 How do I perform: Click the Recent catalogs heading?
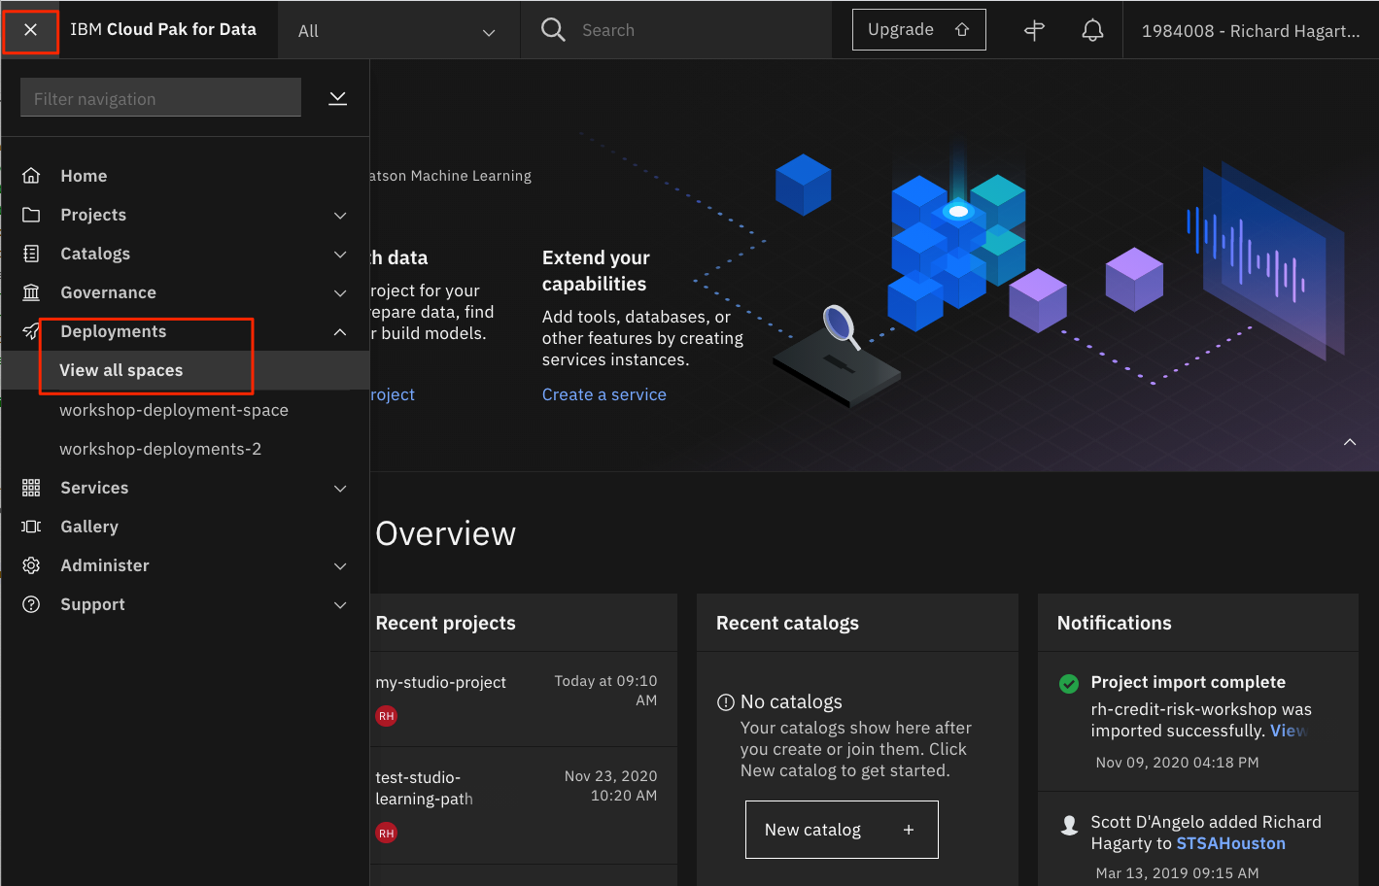pos(787,623)
